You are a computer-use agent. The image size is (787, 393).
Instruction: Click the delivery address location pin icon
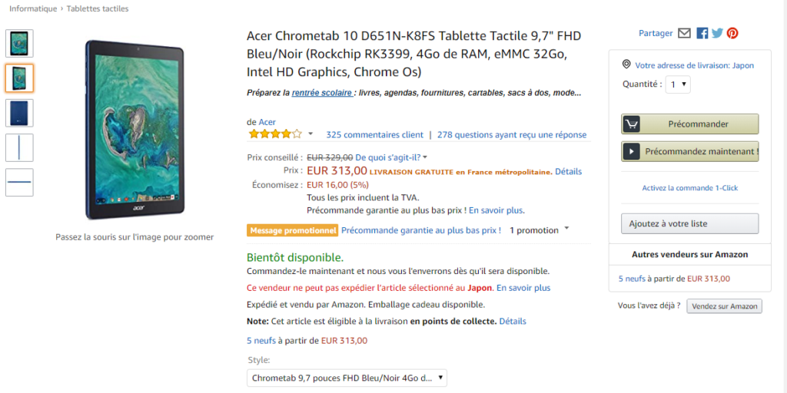pyautogui.click(x=626, y=64)
